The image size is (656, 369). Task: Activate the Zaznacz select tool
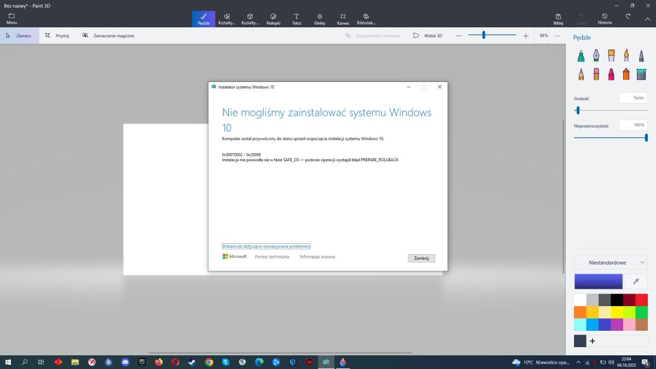pos(19,36)
